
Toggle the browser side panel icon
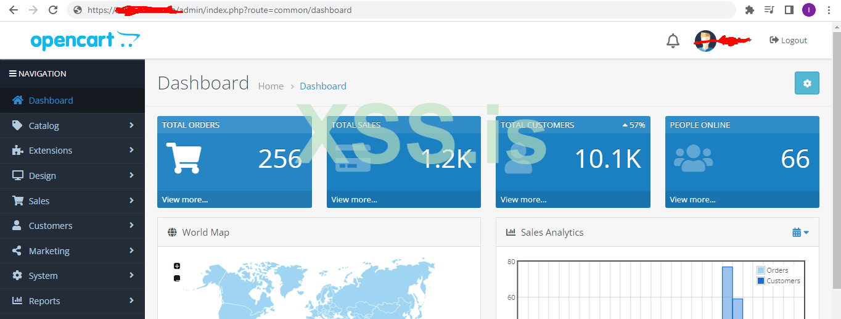point(789,10)
